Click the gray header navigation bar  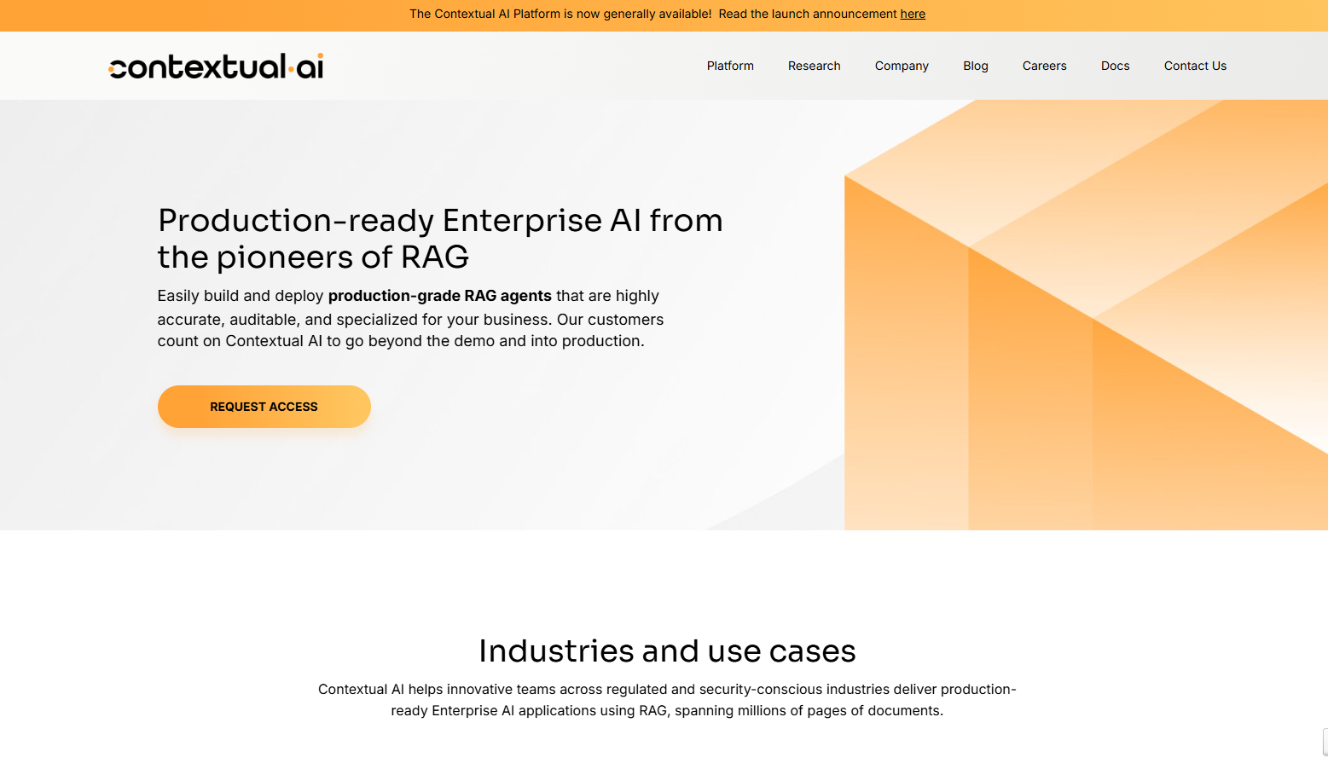(554, 66)
